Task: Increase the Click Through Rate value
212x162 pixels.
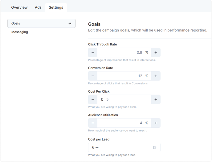Action: (x=156, y=52)
